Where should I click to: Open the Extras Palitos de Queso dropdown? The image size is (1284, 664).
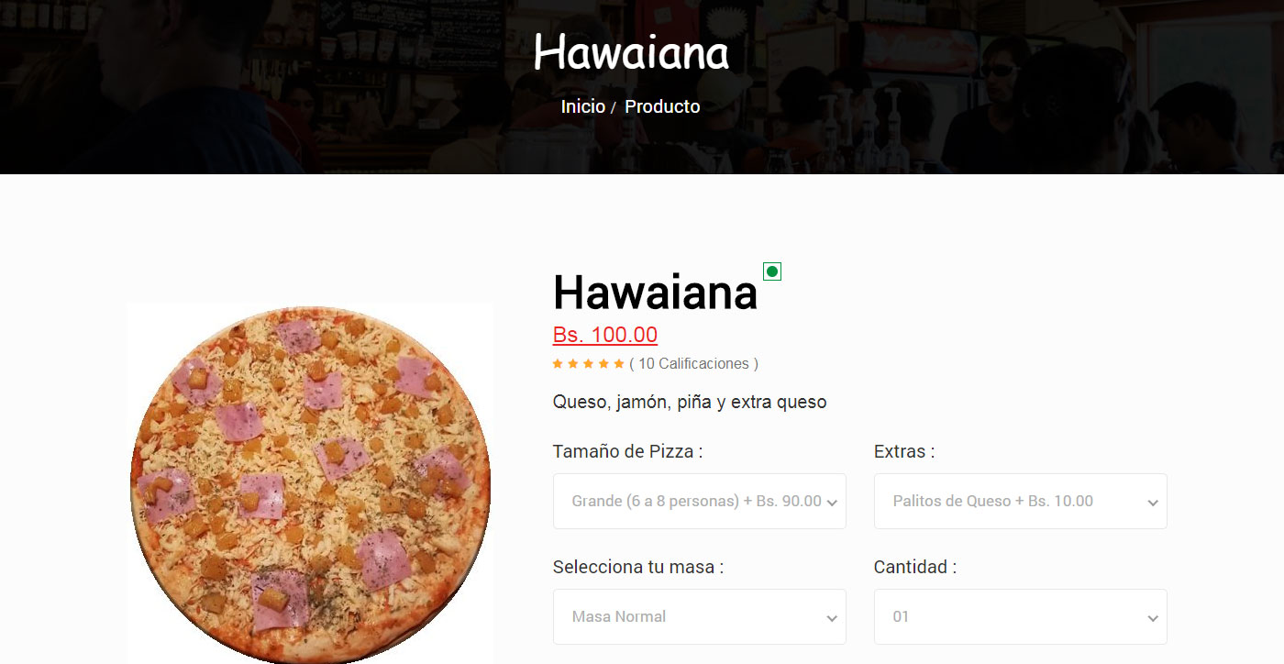(x=1021, y=501)
